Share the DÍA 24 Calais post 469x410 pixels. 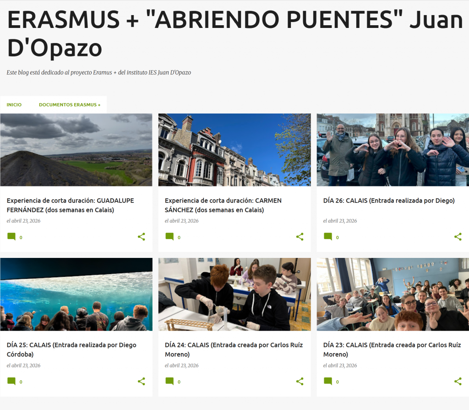point(300,382)
